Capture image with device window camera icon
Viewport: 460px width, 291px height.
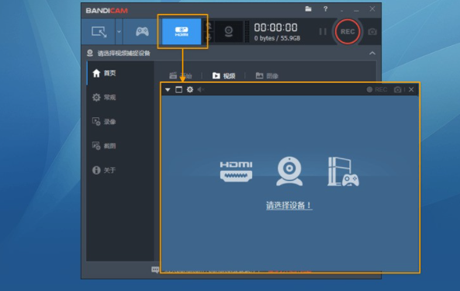[397, 90]
